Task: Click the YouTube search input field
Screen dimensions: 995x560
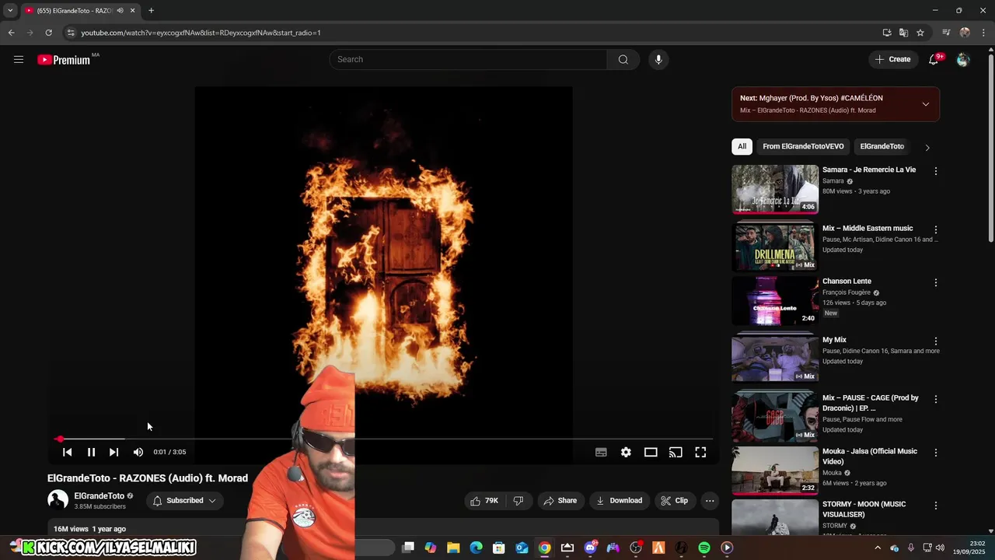Action: pyautogui.click(x=468, y=59)
